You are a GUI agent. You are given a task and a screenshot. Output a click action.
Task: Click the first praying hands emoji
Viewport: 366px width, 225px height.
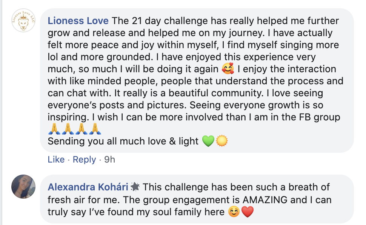pyautogui.click(x=54, y=129)
